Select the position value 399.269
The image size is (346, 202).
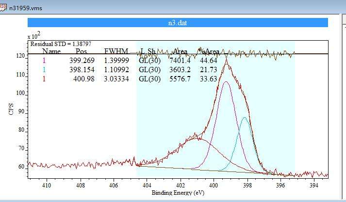(82, 61)
